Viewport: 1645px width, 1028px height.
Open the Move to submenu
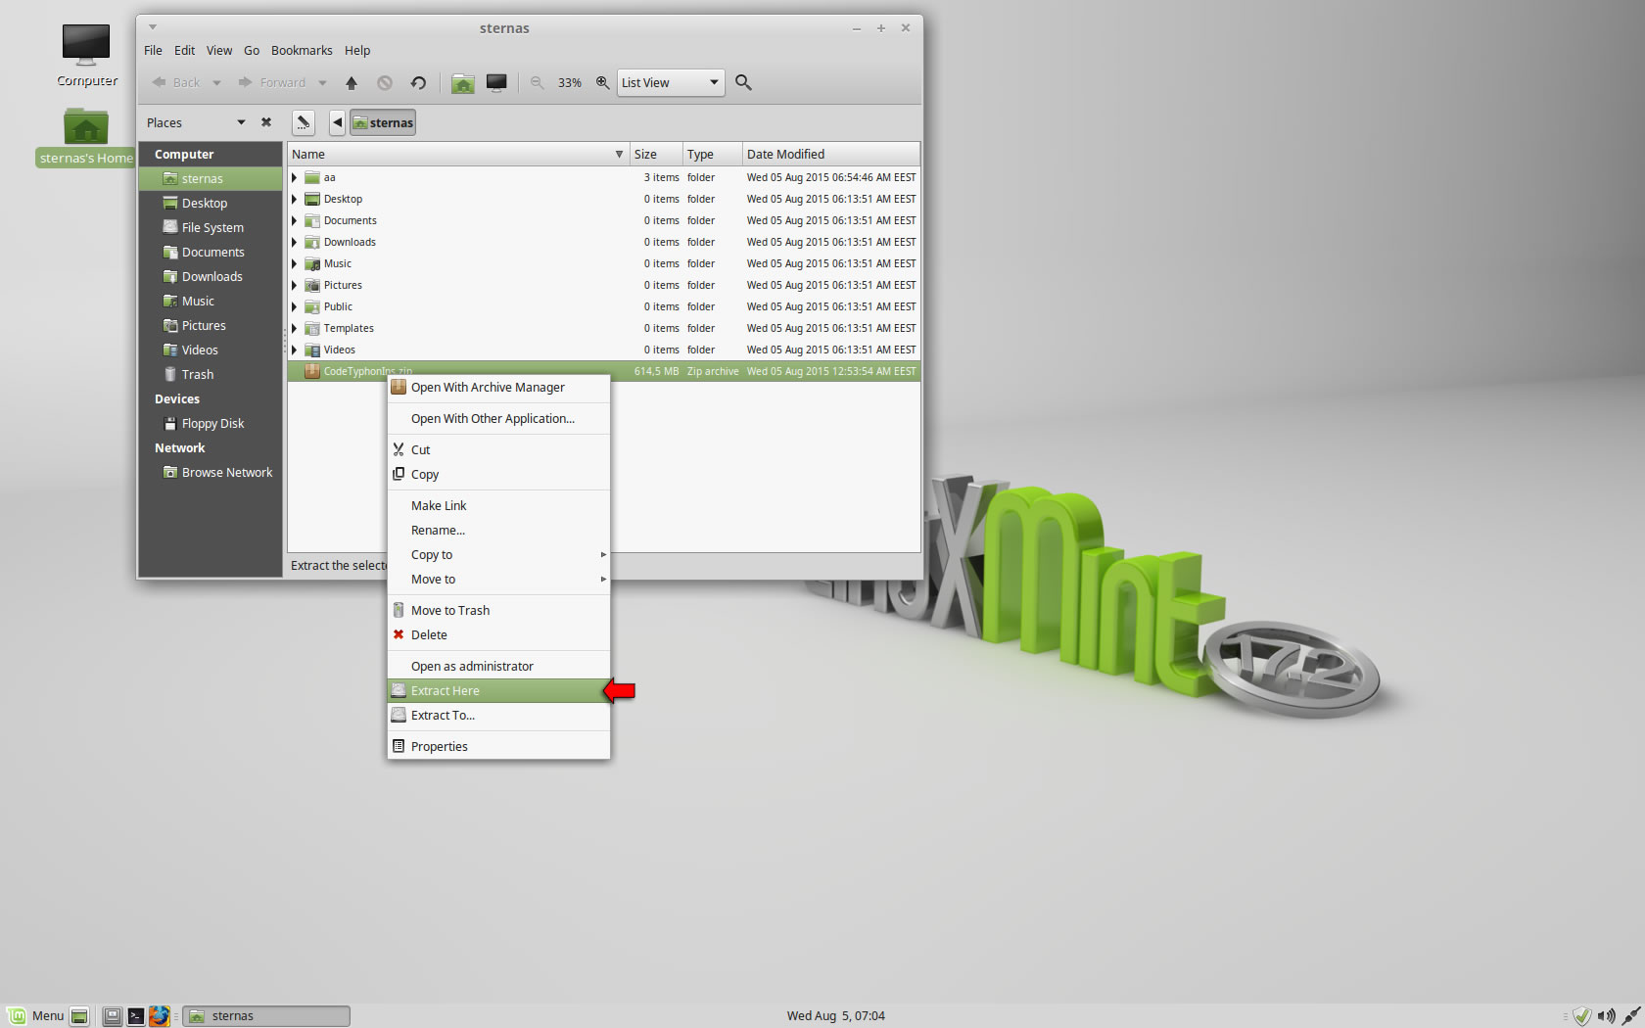[x=498, y=580]
